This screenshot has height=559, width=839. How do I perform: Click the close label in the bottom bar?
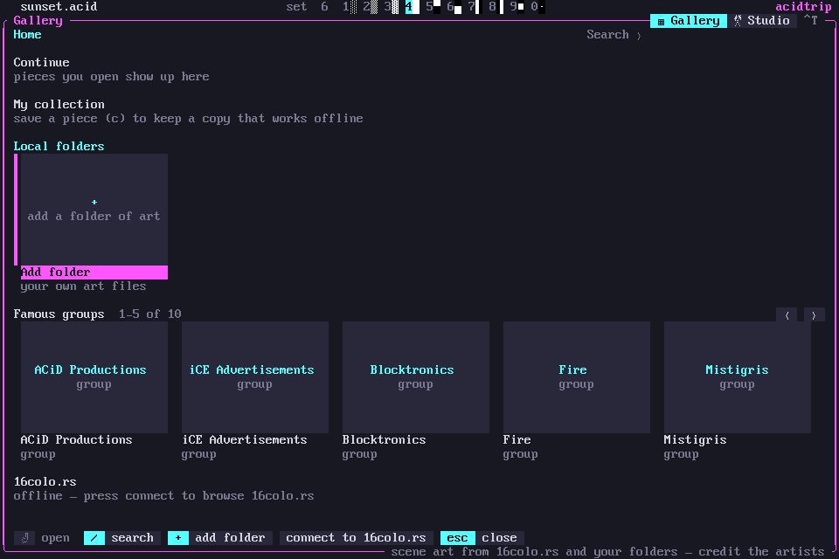coord(499,538)
